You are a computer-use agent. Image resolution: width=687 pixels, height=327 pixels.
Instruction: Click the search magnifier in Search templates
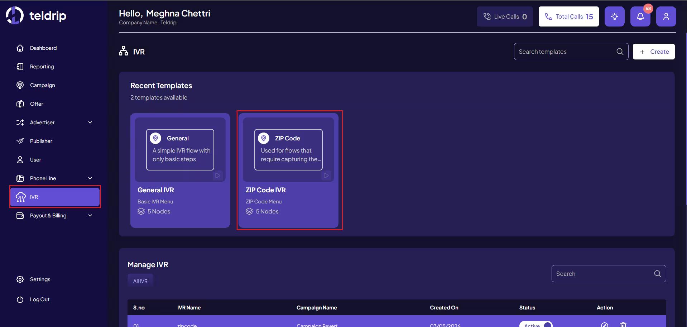(620, 52)
